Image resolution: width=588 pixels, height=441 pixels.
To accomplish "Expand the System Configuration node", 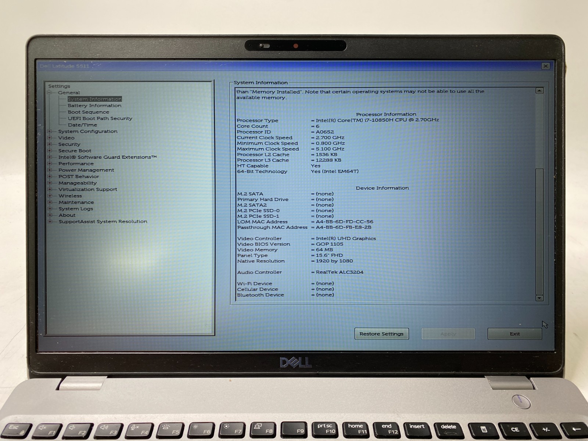I will pos(49,131).
